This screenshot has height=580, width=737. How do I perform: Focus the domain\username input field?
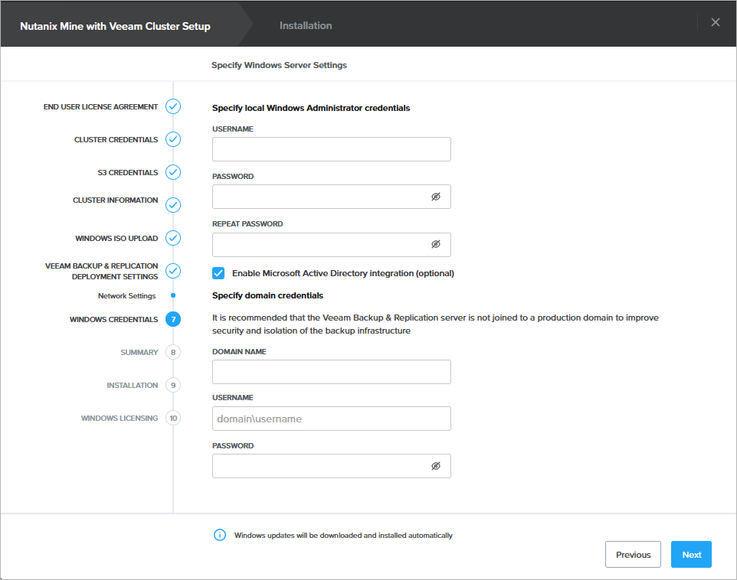(x=332, y=419)
